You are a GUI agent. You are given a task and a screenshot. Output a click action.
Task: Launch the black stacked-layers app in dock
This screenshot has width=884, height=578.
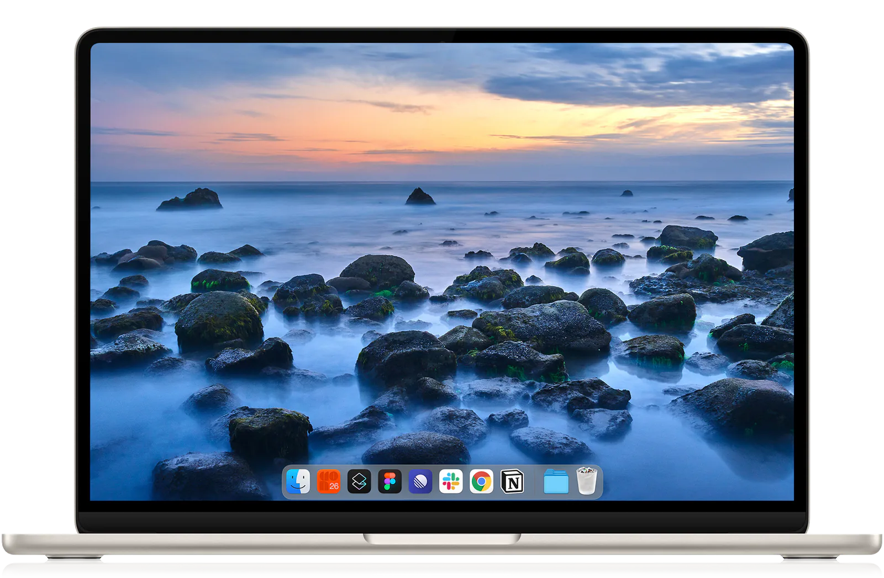click(x=359, y=481)
